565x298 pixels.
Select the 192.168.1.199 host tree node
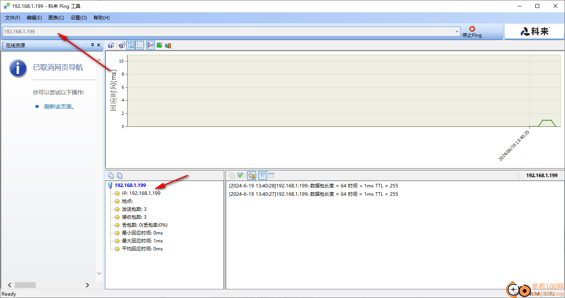coord(130,185)
